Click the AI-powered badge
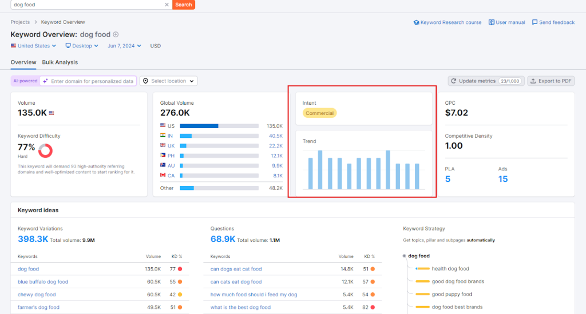586x314 pixels. [25, 81]
